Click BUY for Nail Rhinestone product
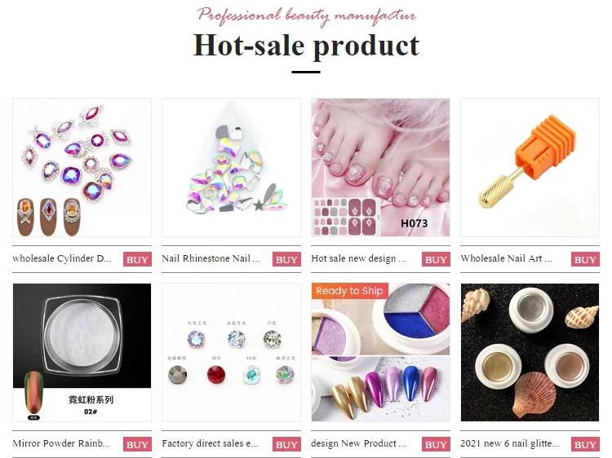Screen dimensions: 612x458 [286, 259]
